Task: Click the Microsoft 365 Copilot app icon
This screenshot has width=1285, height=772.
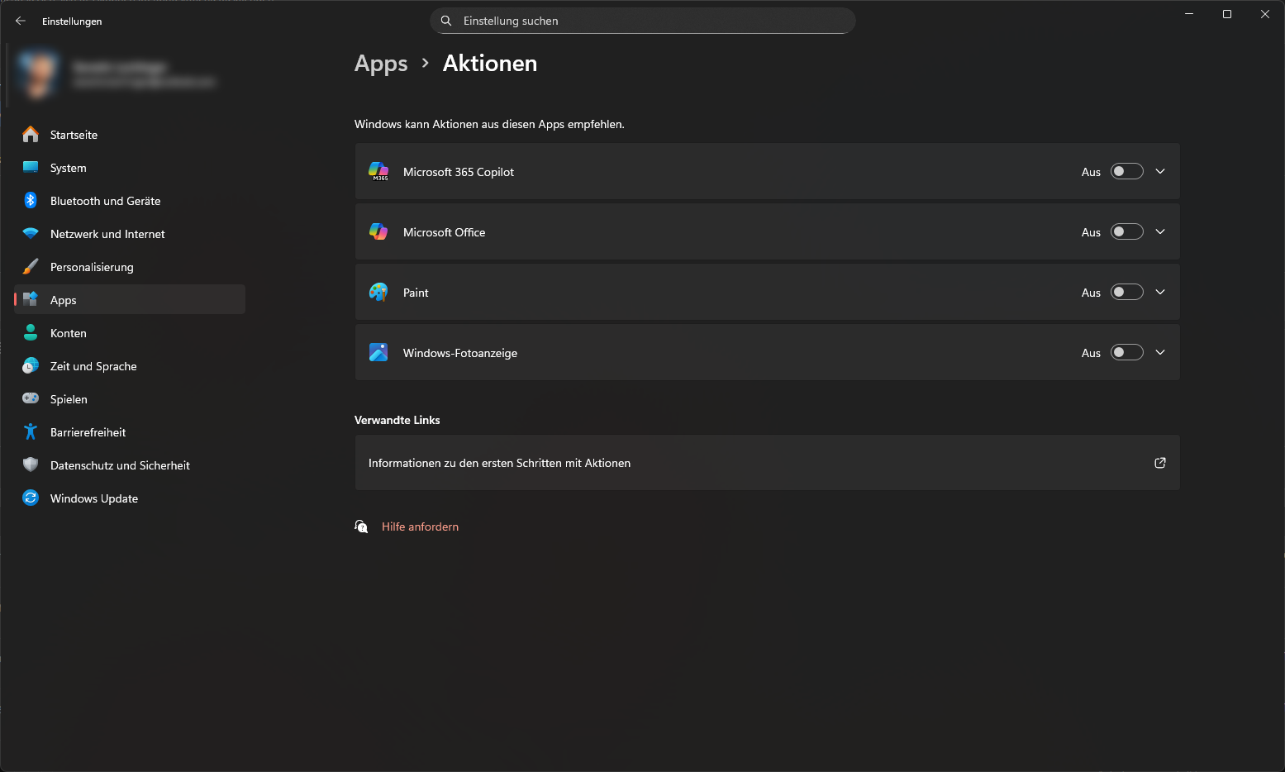Action: 378,172
